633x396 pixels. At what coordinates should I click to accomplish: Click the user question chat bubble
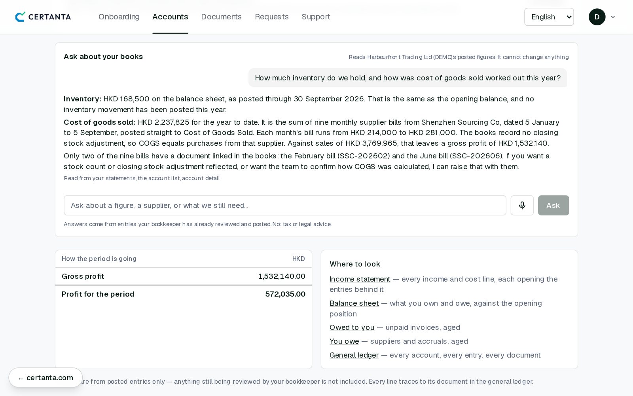click(407, 78)
